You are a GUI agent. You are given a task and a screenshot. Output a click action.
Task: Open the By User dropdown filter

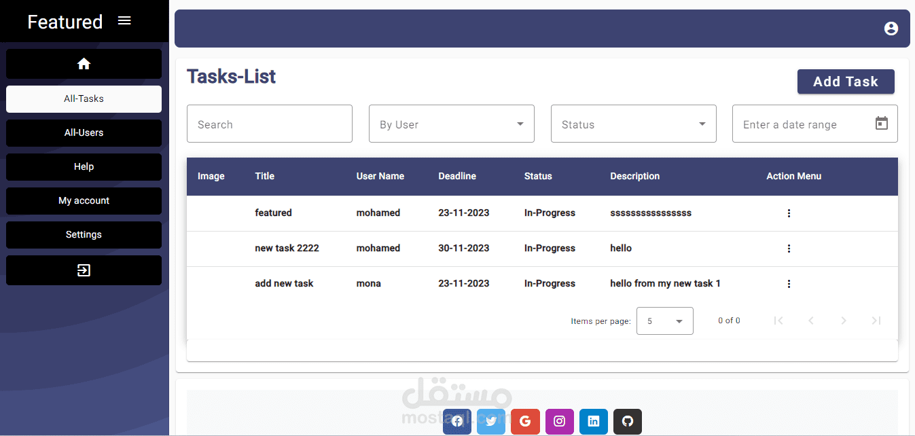coord(451,124)
